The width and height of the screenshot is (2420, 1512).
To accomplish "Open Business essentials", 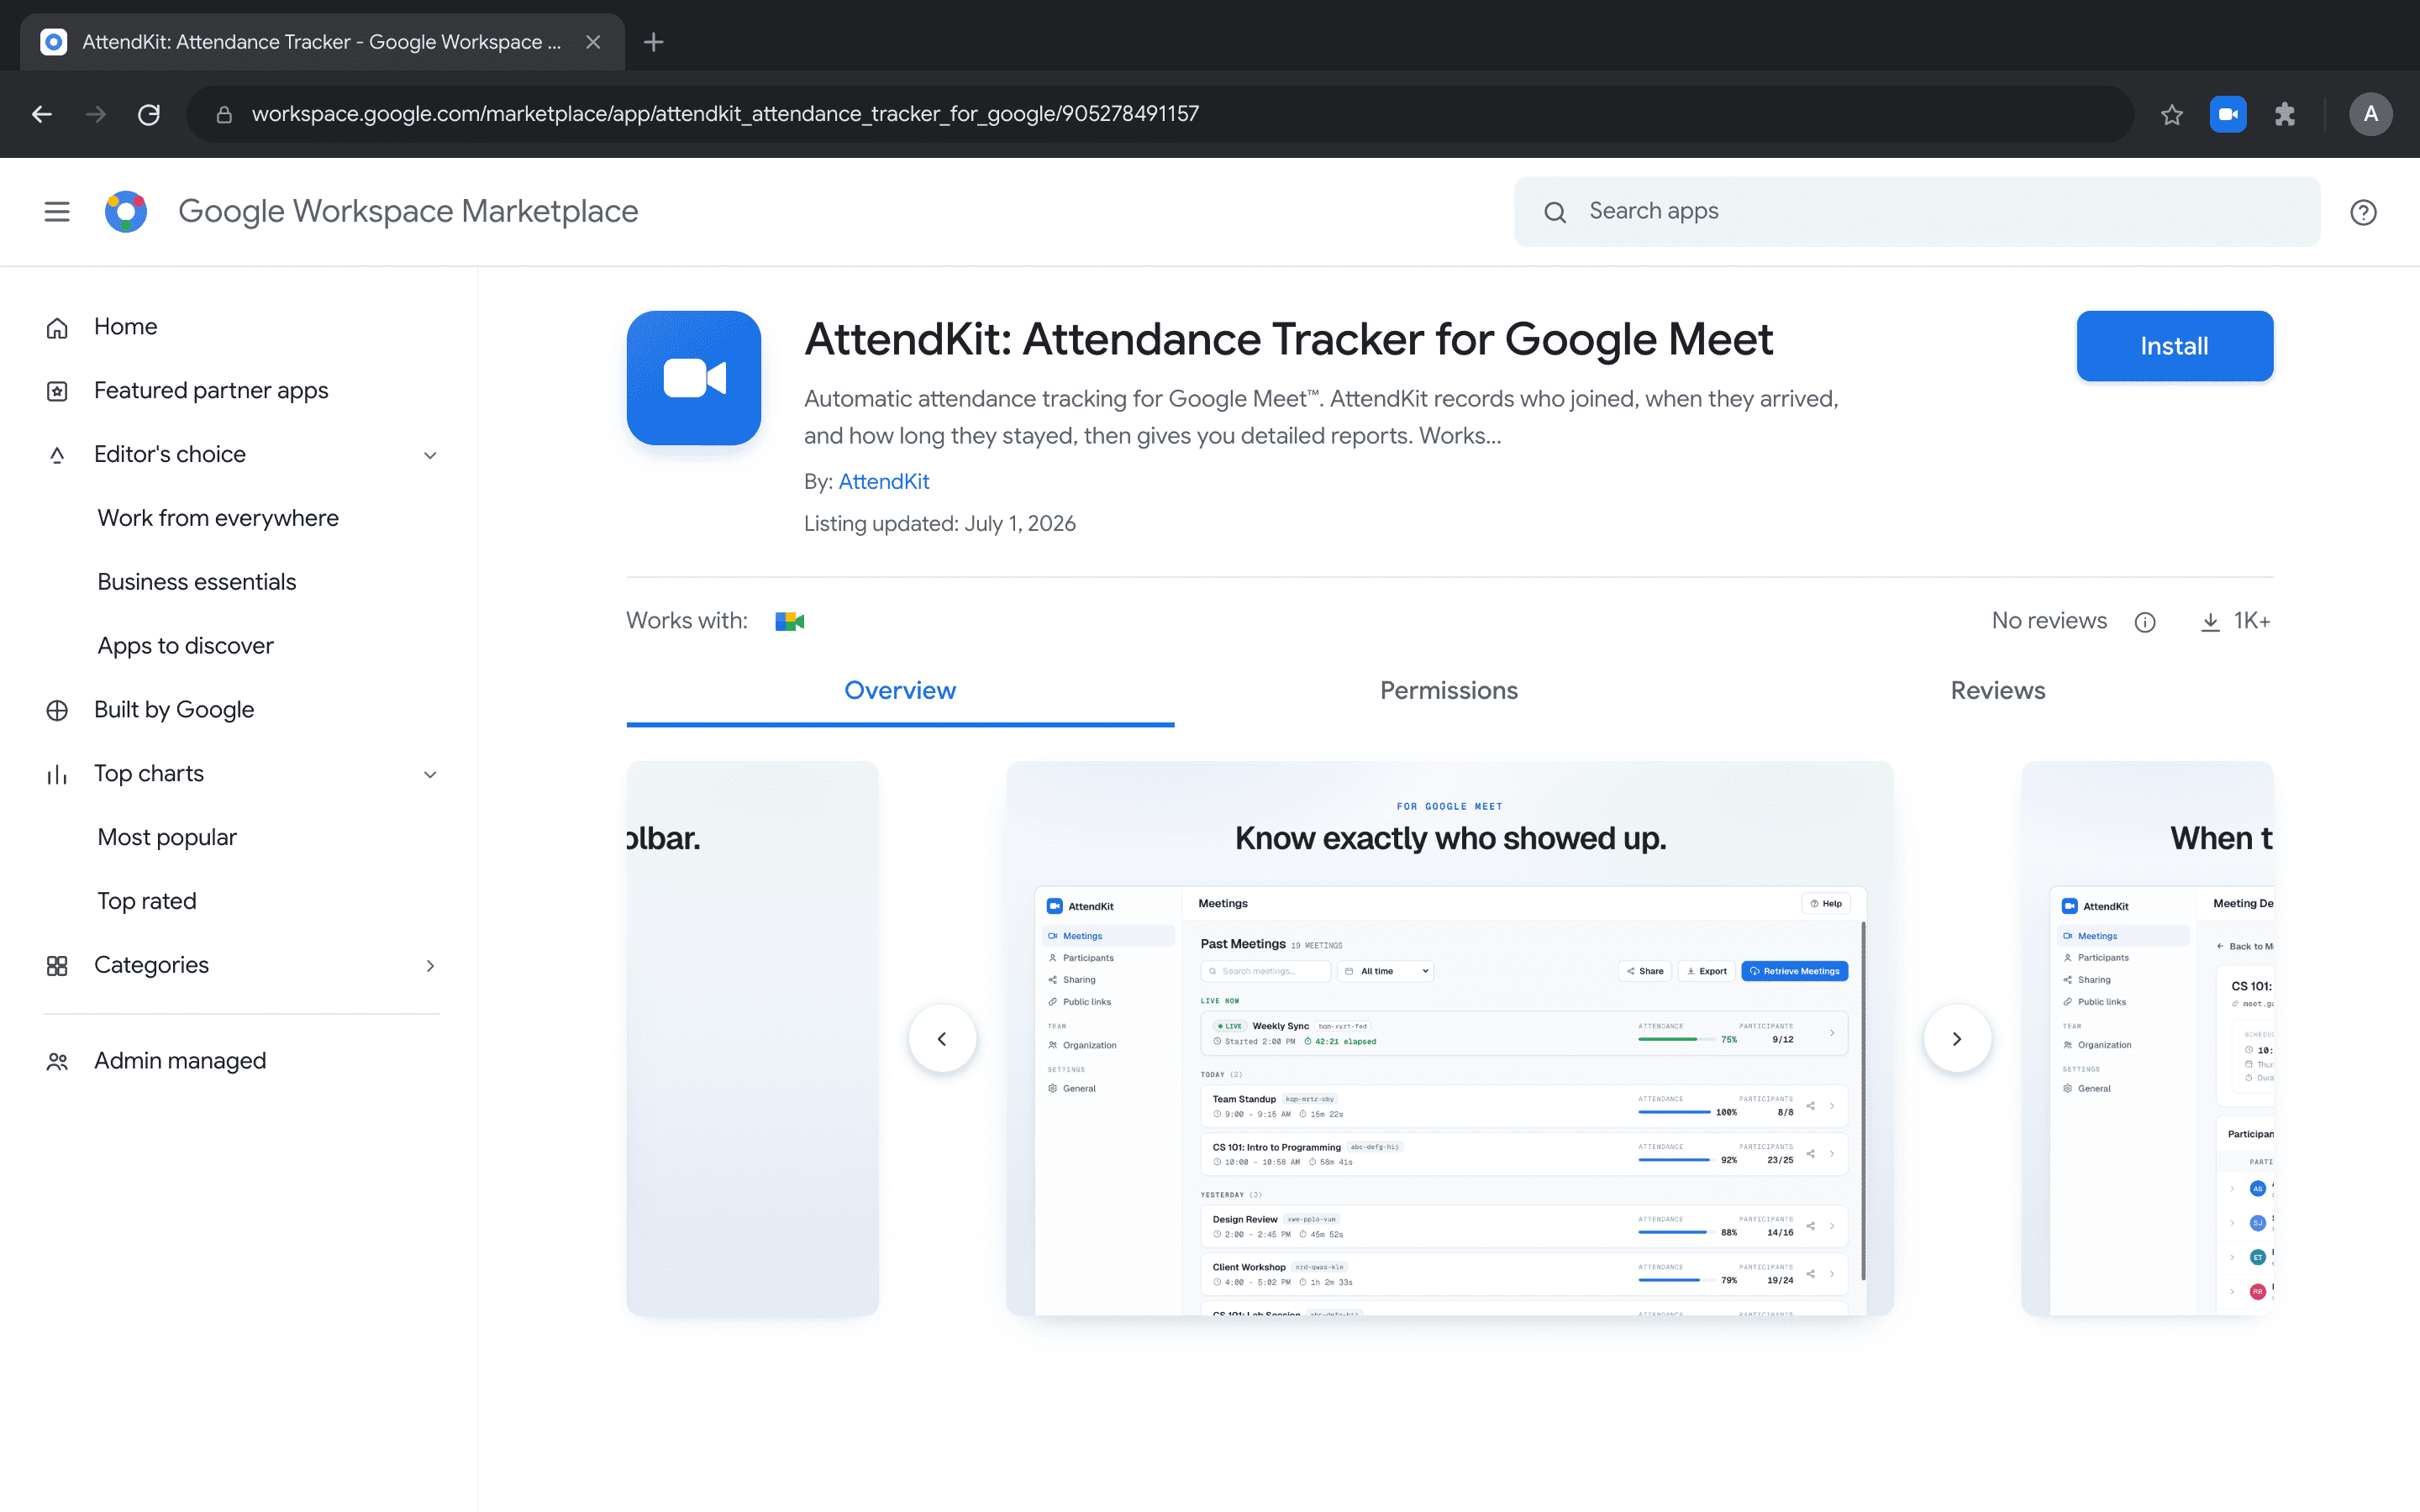I will (x=197, y=582).
